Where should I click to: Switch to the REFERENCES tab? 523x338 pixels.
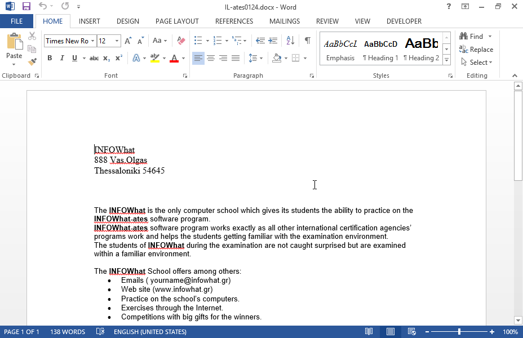coord(234,21)
